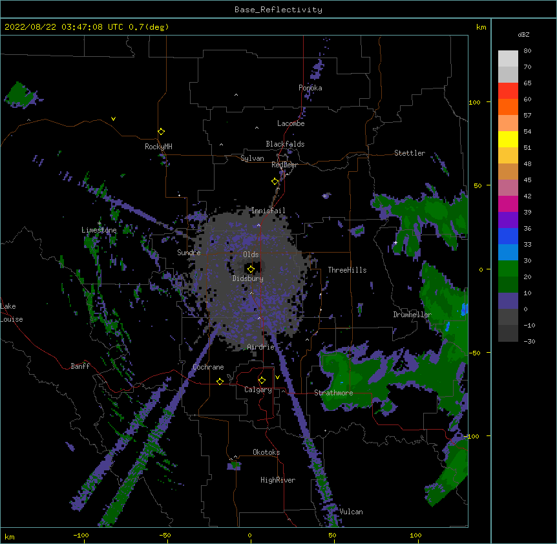
Task: Click the RedDeer city label
Action: click(284, 165)
